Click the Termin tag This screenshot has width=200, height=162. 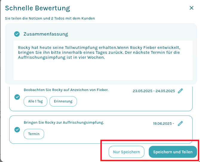tap(34, 134)
